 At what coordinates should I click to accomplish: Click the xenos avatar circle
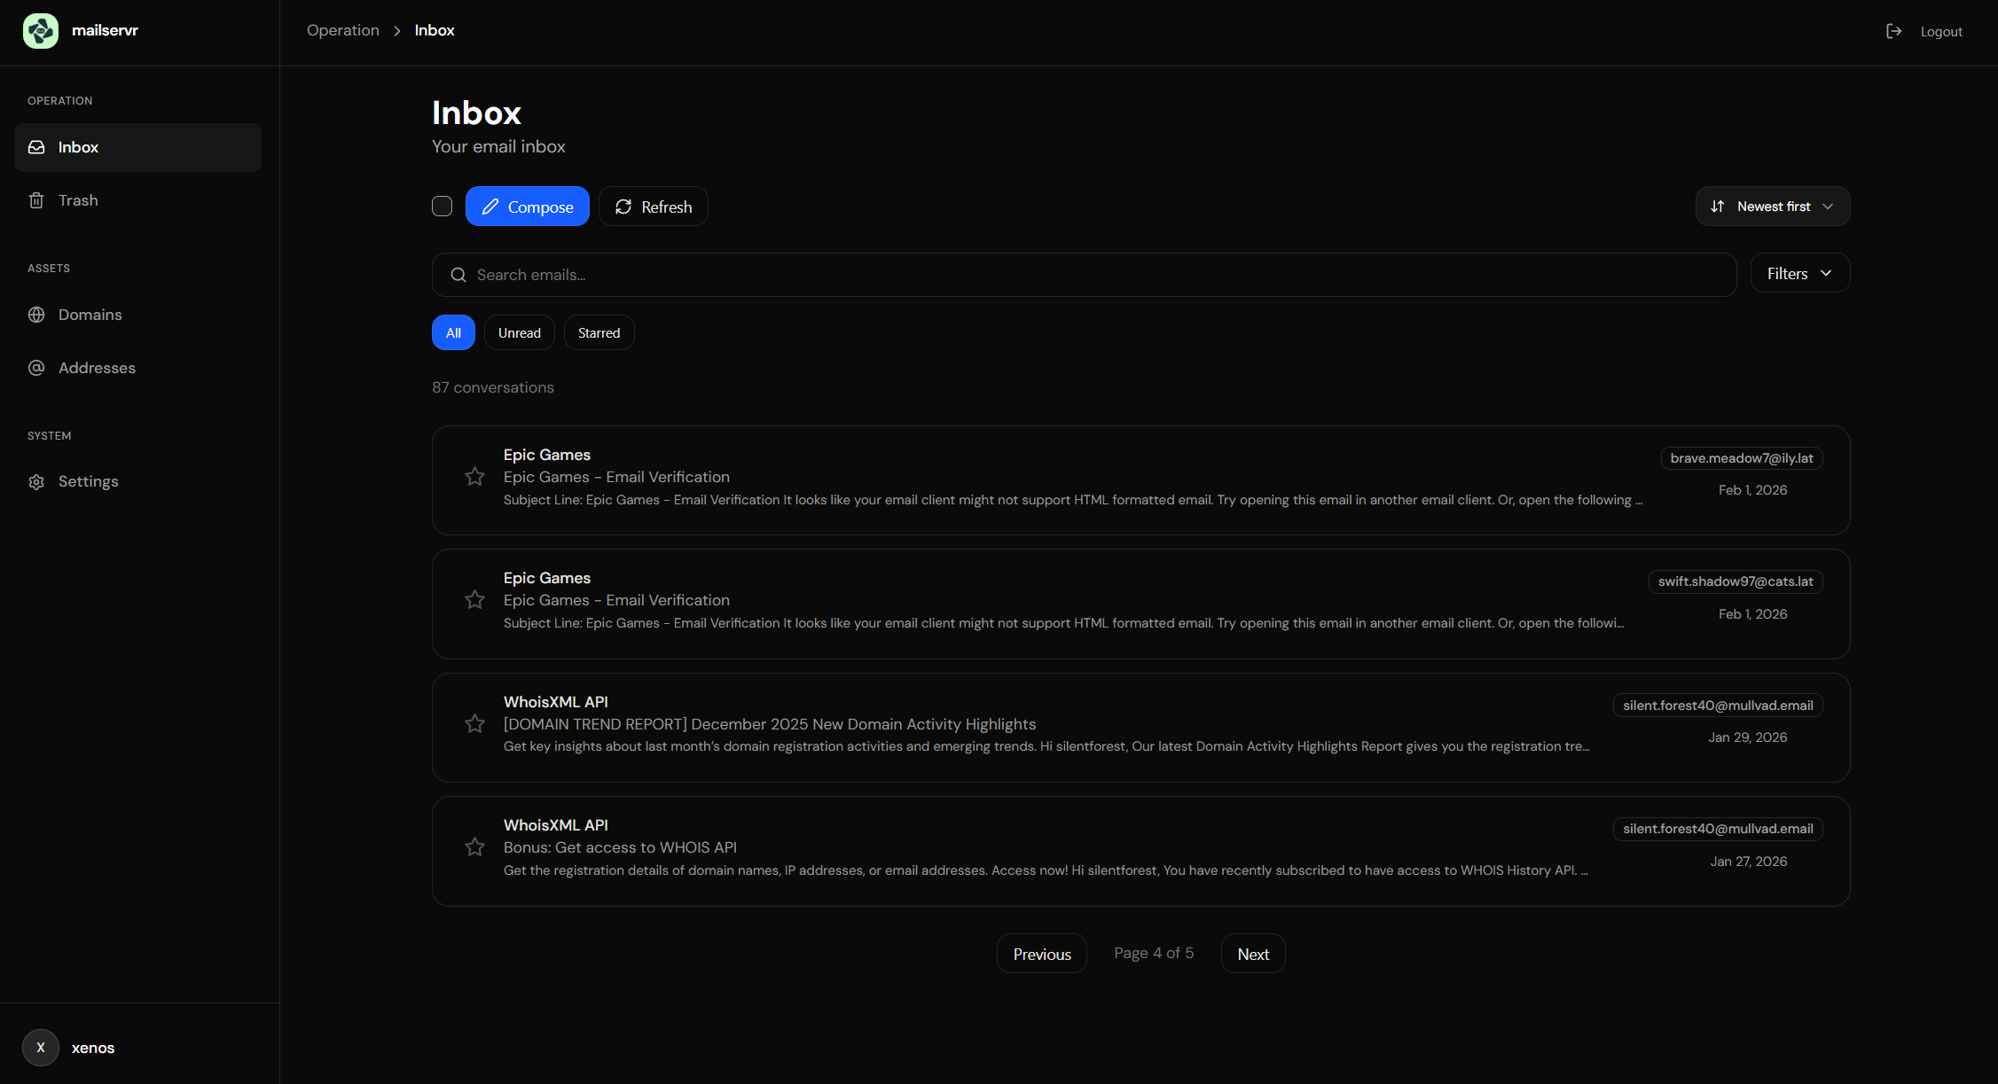(41, 1048)
